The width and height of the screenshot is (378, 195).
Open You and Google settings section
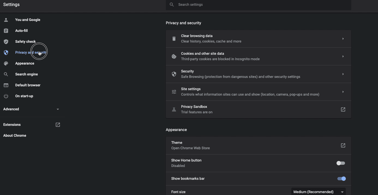pos(28,20)
